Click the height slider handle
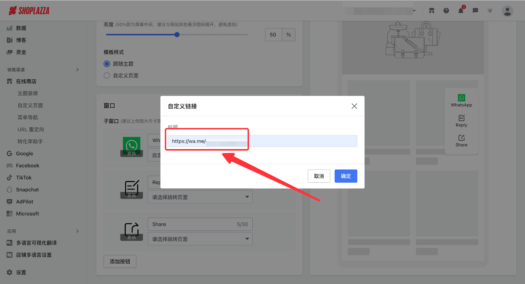The width and height of the screenshot is (525, 284). (x=177, y=35)
